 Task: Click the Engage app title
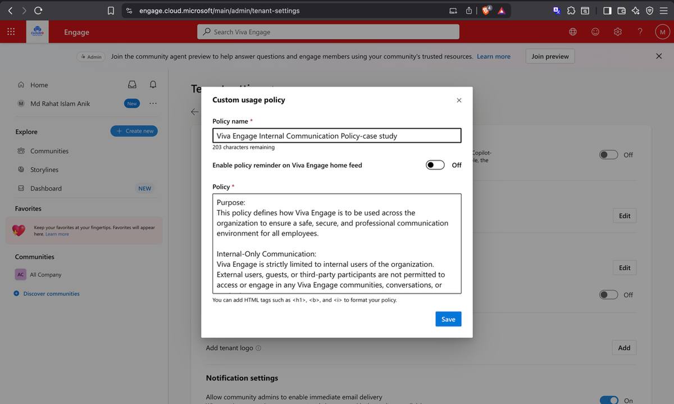76,32
